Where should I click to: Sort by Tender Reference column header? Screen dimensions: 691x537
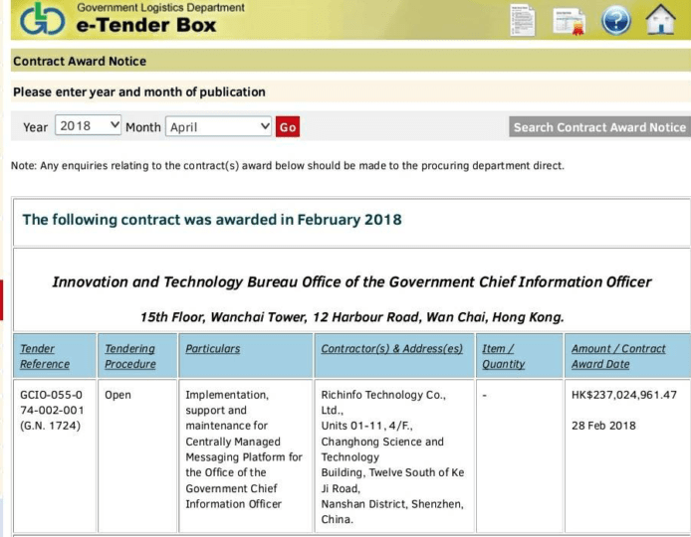pyautogui.click(x=38, y=356)
